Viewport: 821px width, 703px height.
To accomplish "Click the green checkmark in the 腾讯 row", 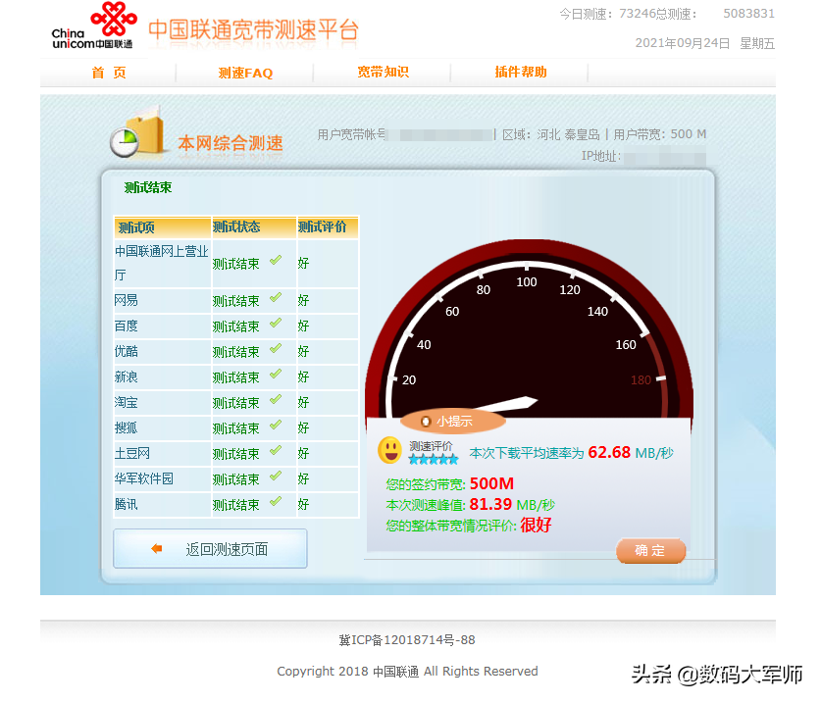I will pos(276,503).
